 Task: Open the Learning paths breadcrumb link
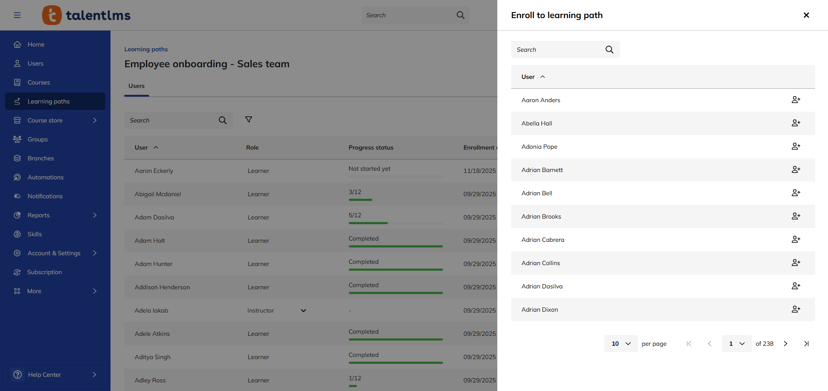146,49
